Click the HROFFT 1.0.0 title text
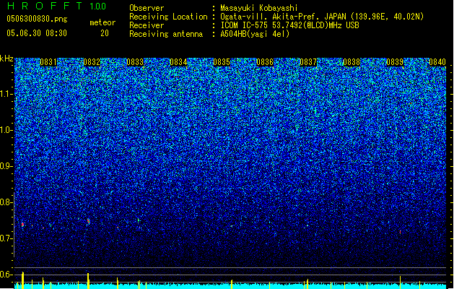Viewport: 454px width, 289px height. pyautogui.click(x=57, y=6)
